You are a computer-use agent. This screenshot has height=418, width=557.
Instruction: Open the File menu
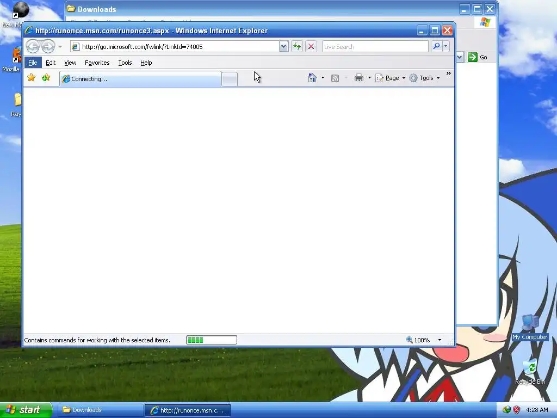coord(33,63)
